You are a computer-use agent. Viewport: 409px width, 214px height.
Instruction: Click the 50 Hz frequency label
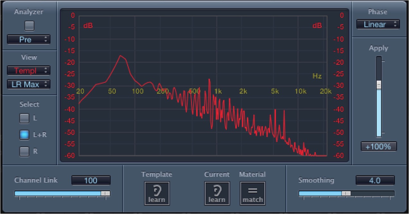point(112,91)
